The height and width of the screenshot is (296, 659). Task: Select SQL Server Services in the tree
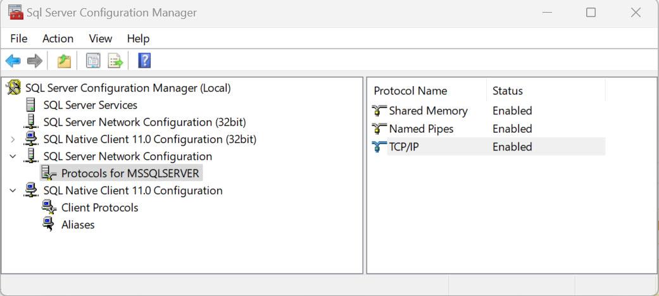(90, 105)
